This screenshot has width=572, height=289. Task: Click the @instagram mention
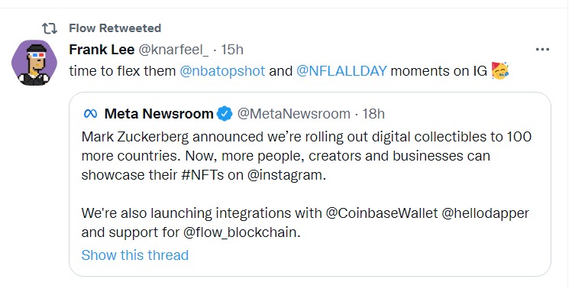(286, 175)
